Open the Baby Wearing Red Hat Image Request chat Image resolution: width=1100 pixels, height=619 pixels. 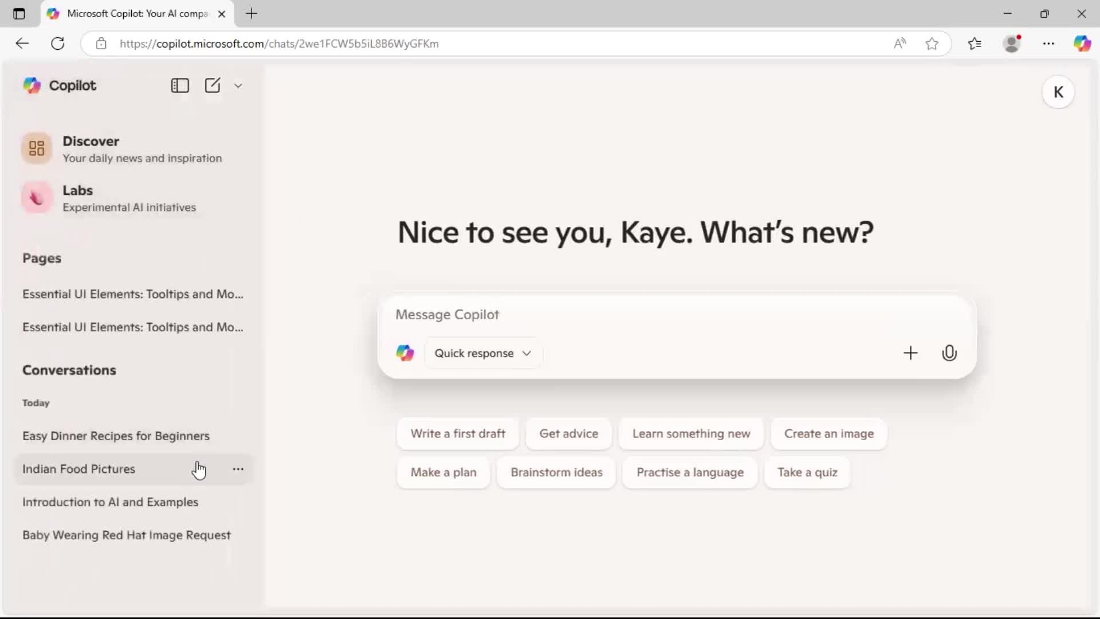point(127,535)
